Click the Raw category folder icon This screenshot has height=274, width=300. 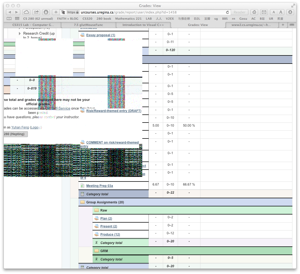point(97,210)
